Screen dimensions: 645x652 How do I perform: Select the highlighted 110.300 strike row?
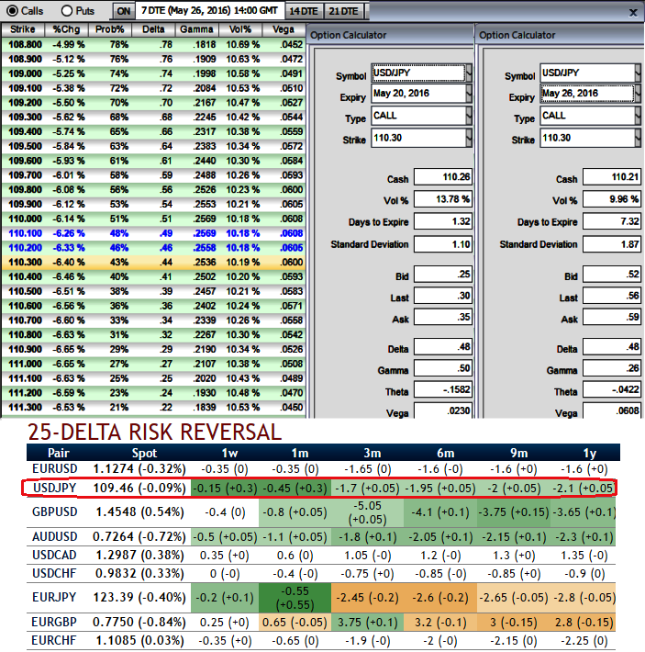[24, 261]
